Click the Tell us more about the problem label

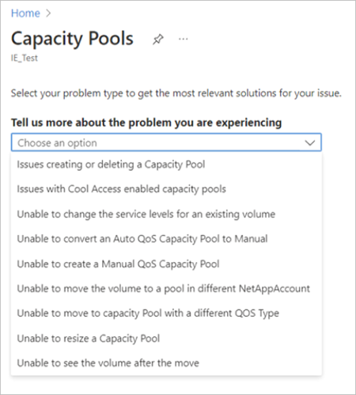(x=146, y=123)
